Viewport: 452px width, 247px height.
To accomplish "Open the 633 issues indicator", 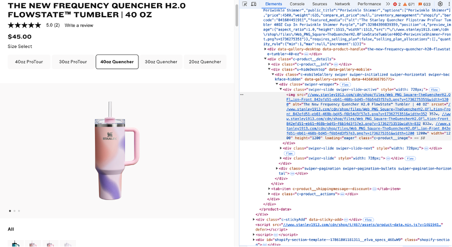I will click(x=424, y=4).
